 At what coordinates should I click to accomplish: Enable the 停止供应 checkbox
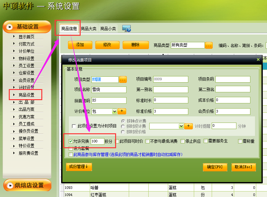point(183,141)
